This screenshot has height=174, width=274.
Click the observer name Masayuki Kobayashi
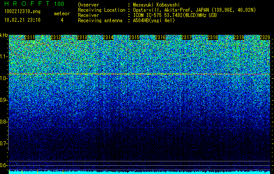156,5
